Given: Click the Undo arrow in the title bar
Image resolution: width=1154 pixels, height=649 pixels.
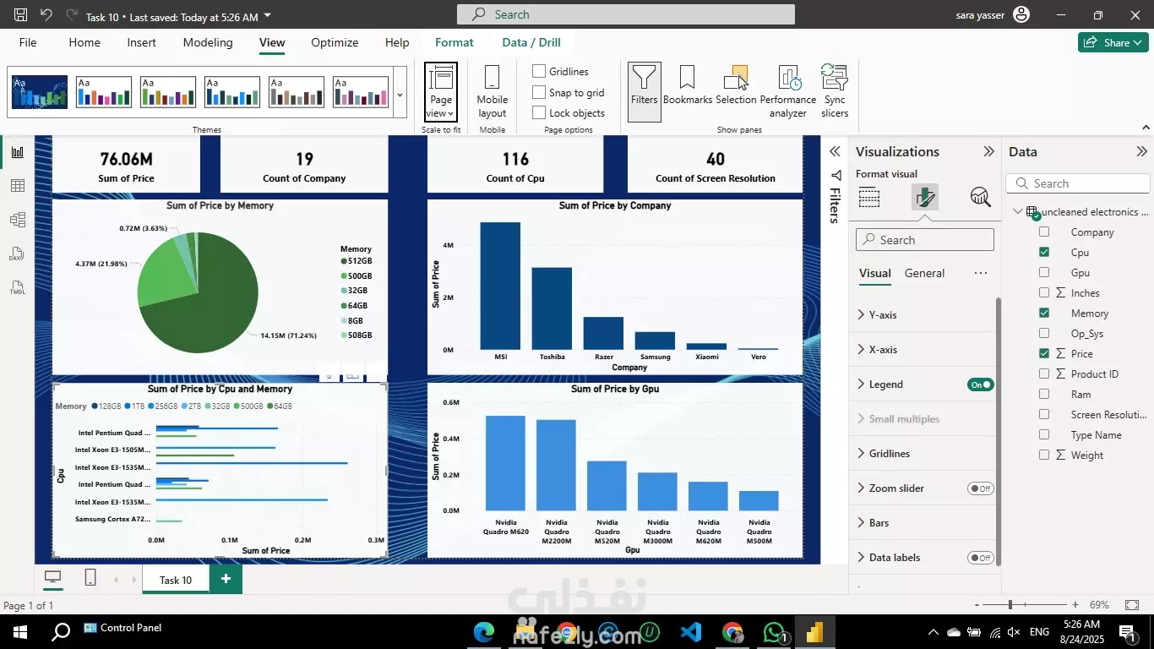Looking at the screenshot, I should point(46,15).
